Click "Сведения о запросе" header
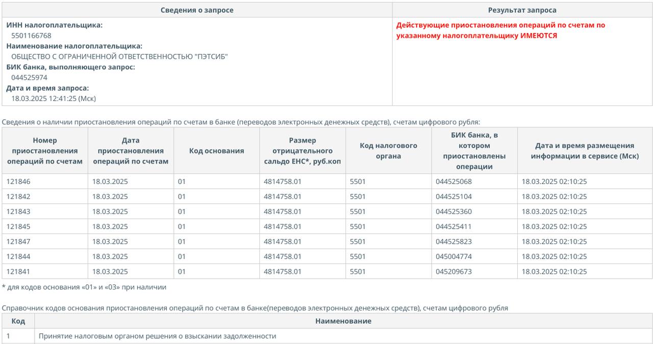The image size is (653, 344). [x=197, y=10]
